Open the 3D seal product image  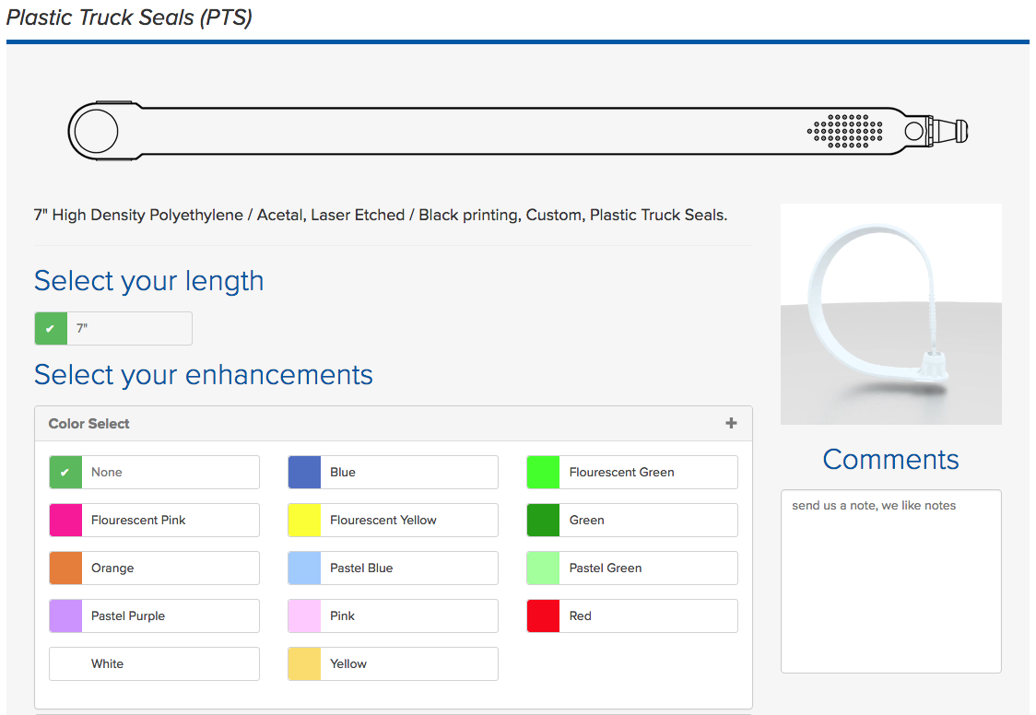click(891, 313)
